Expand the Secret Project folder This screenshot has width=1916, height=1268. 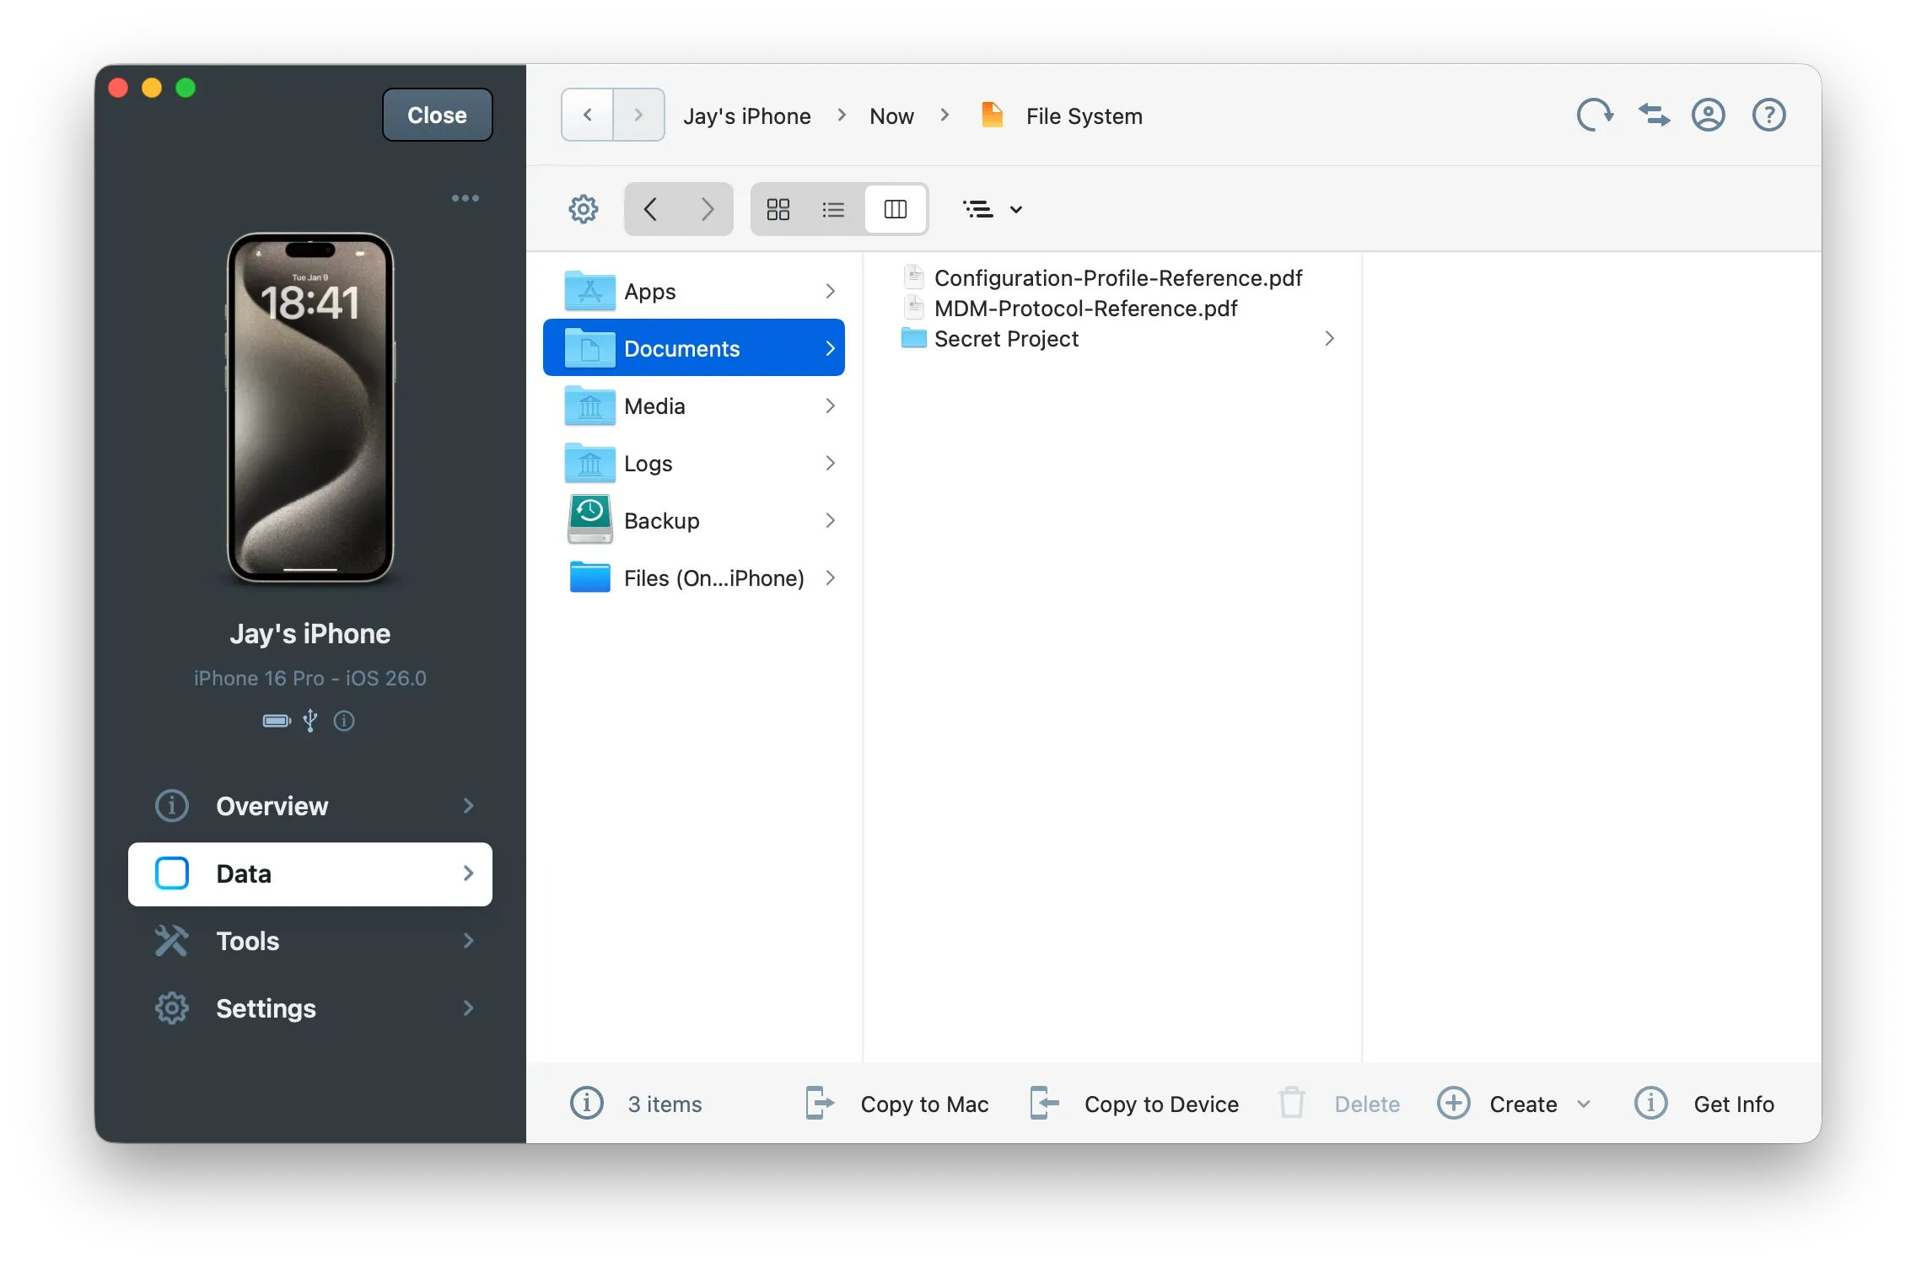pyautogui.click(x=1330, y=338)
